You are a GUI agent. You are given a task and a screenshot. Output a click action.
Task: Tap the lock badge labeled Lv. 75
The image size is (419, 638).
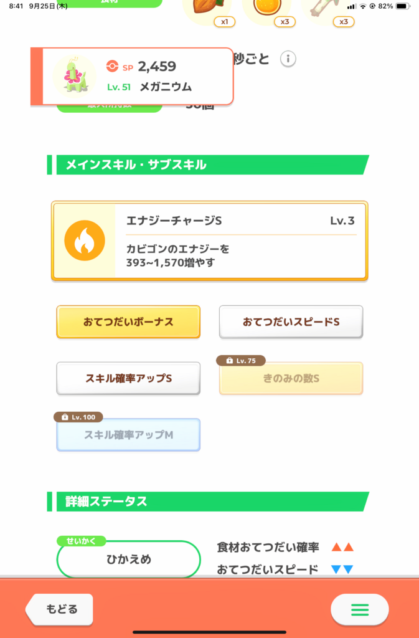[240, 361]
